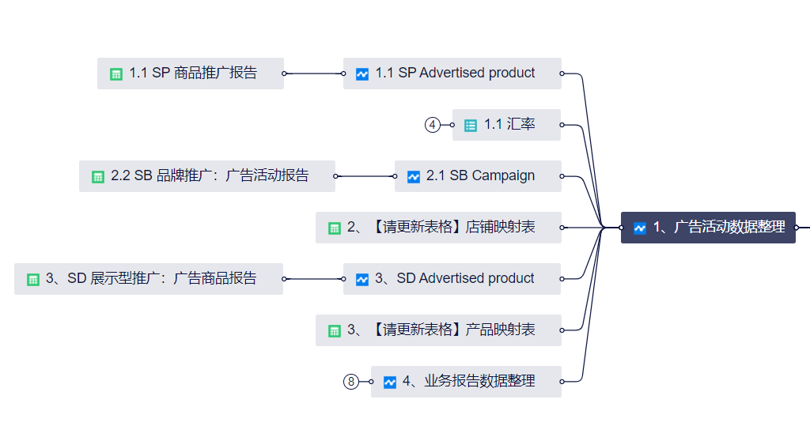The width and height of the screenshot is (810, 441).
Task: Click the table icon on 店铺映射表 node
Action: tap(335, 228)
